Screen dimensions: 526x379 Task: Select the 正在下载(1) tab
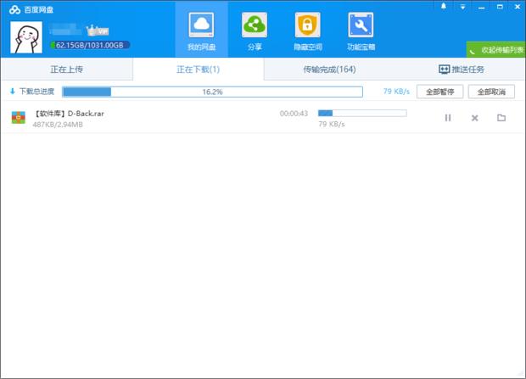198,69
